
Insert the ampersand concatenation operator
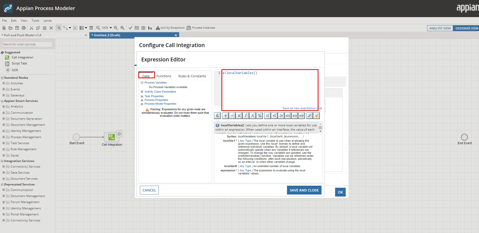click(x=217, y=116)
